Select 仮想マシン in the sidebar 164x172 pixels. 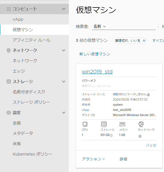click(x=34, y=30)
